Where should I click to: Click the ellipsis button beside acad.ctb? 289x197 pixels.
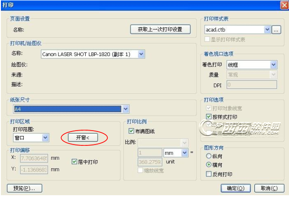click(x=276, y=30)
